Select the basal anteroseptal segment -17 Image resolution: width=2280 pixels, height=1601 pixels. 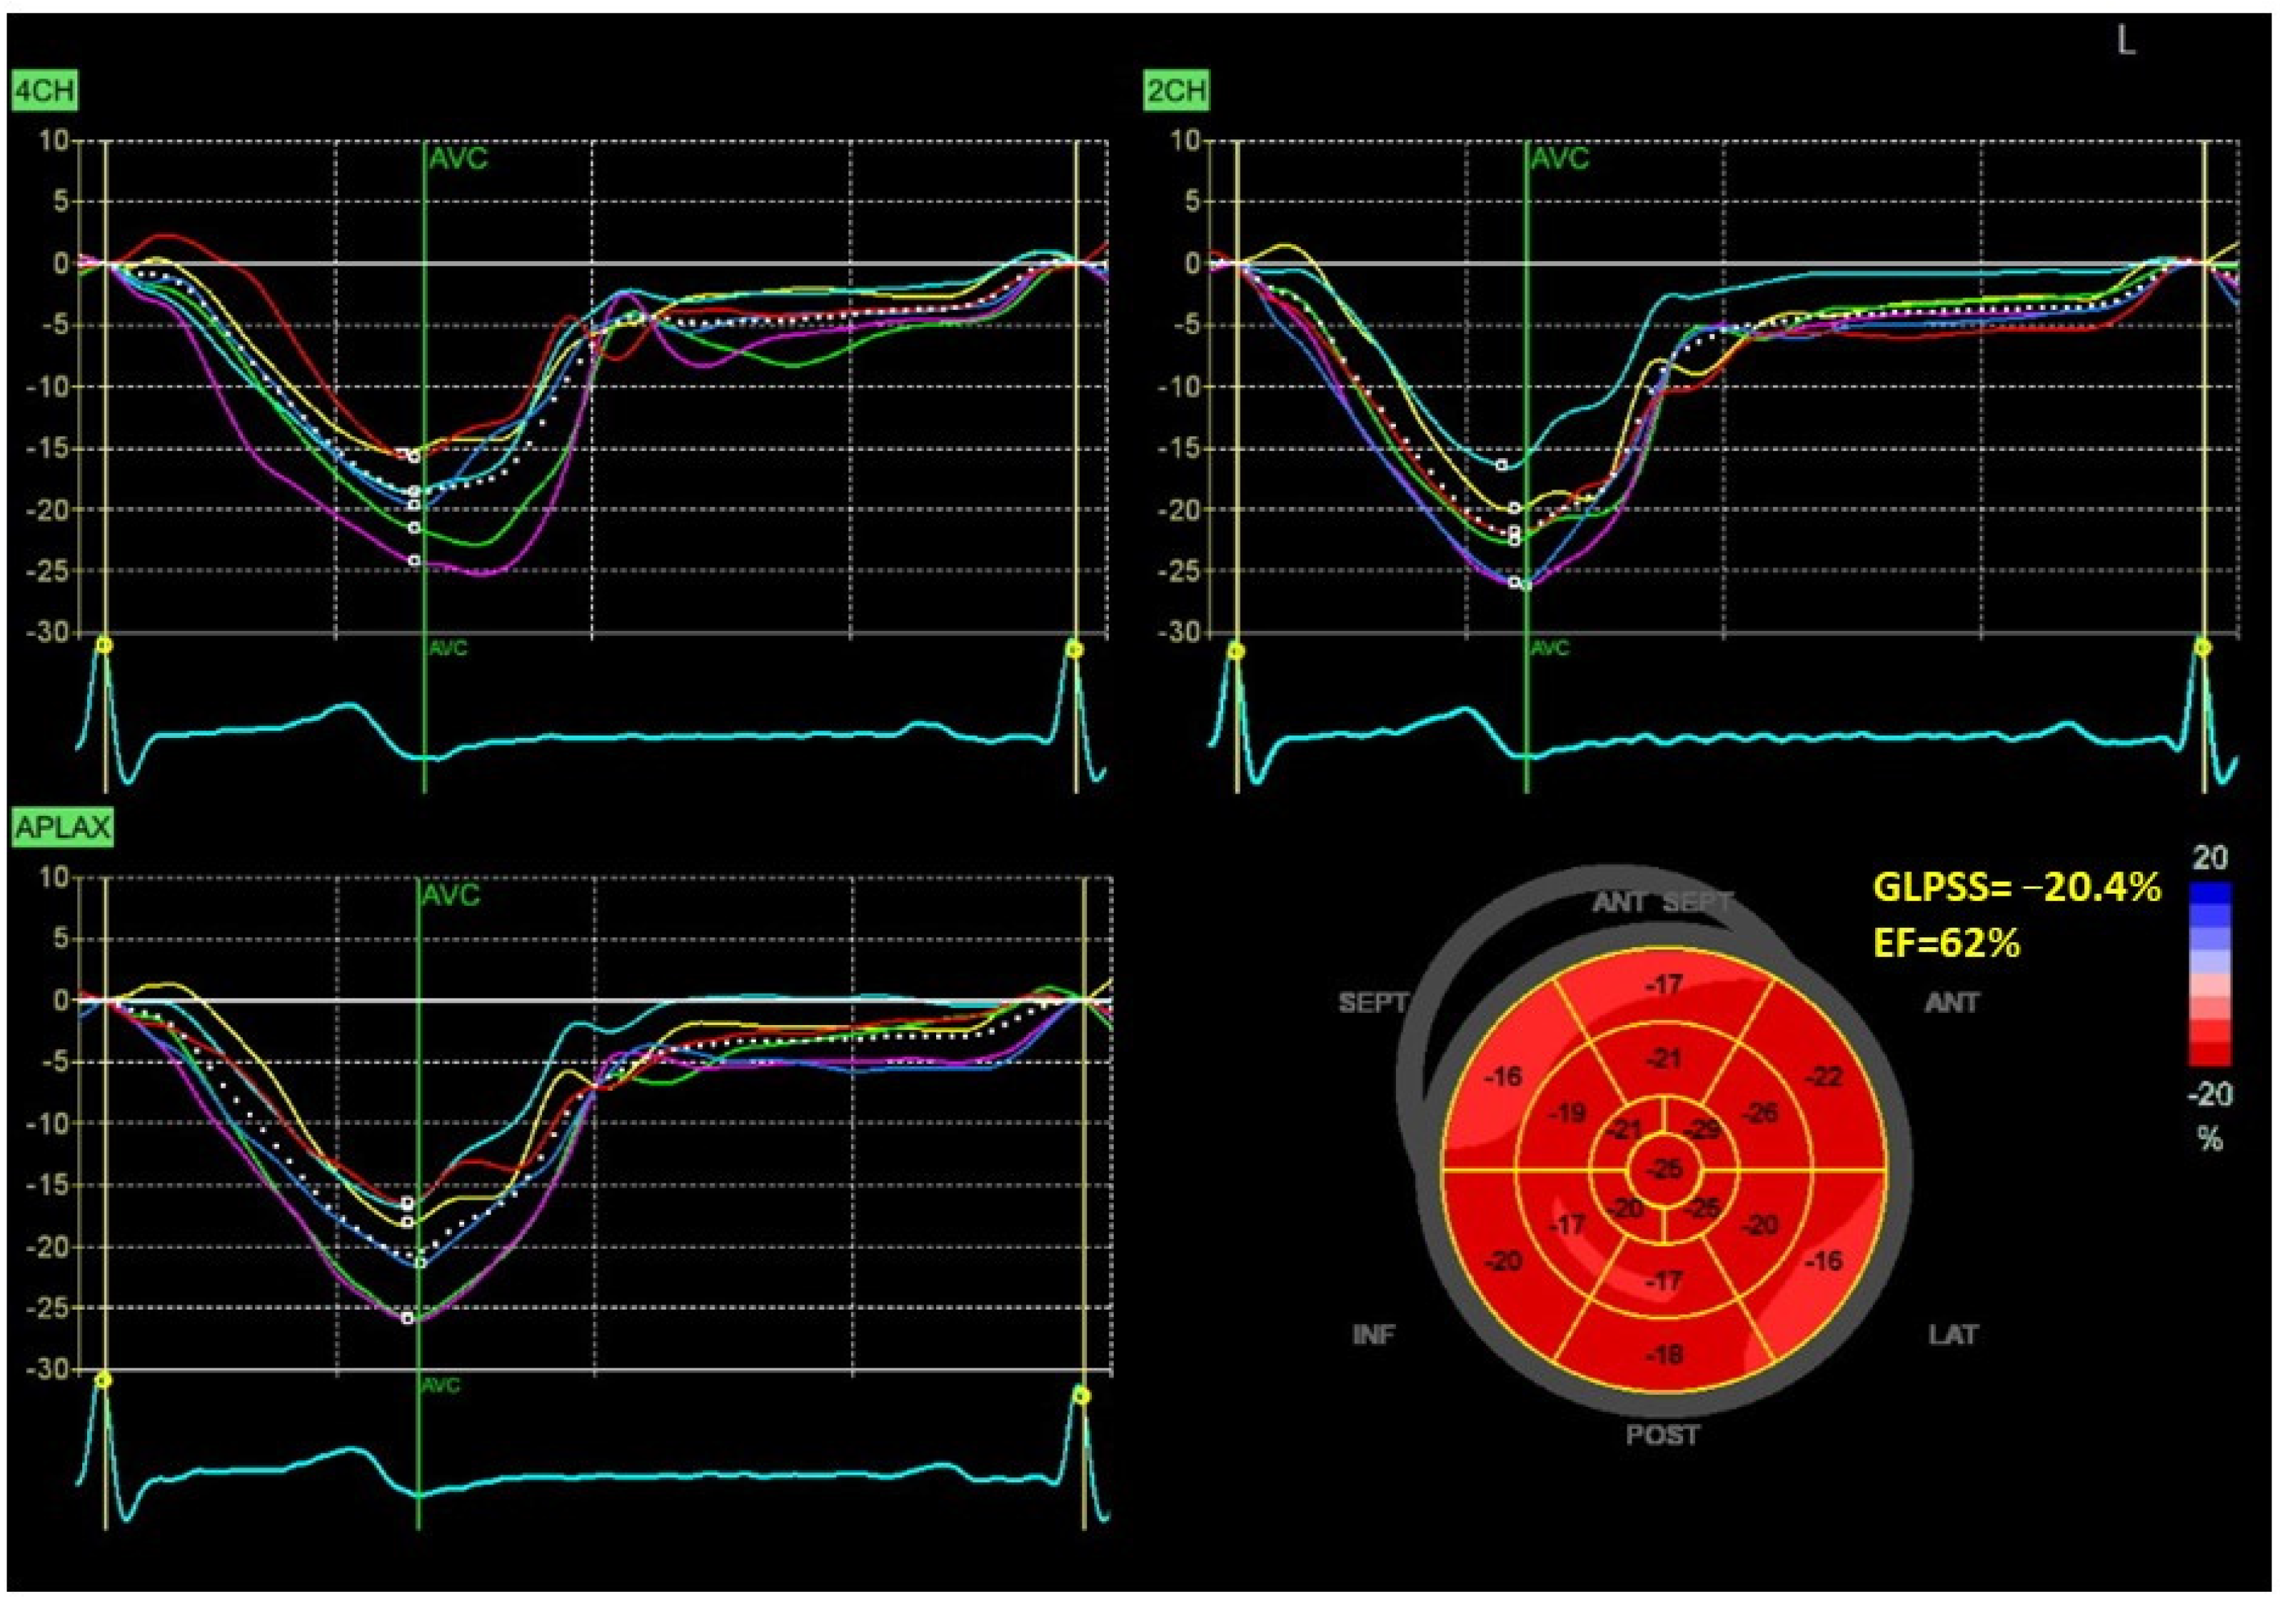pyautogui.click(x=1663, y=984)
